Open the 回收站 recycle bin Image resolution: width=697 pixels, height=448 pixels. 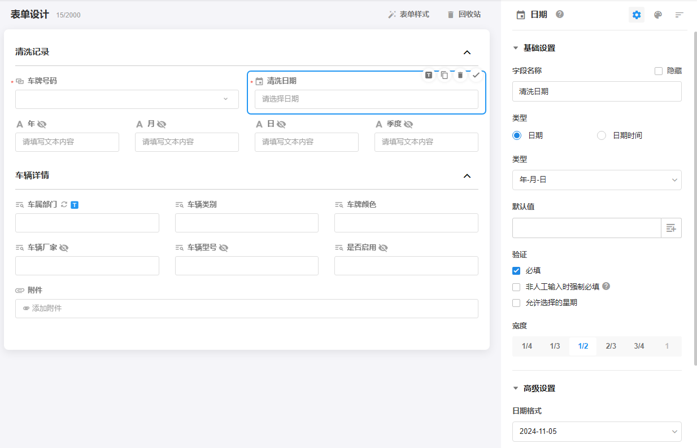pyautogui.click(x=464, y=15)
